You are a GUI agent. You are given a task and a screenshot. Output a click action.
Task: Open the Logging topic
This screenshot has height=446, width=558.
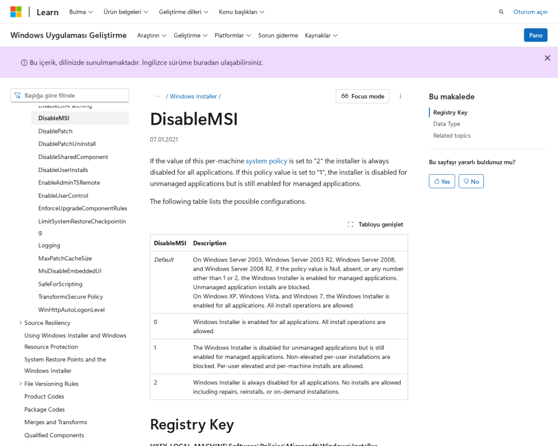(49, 246)
